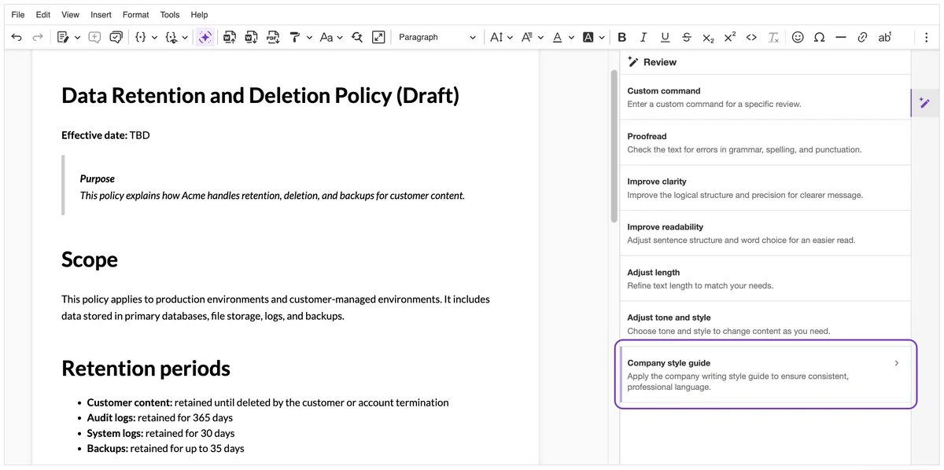
Task: Click the Undo arrow in toolbar
Action: (17, 37)
